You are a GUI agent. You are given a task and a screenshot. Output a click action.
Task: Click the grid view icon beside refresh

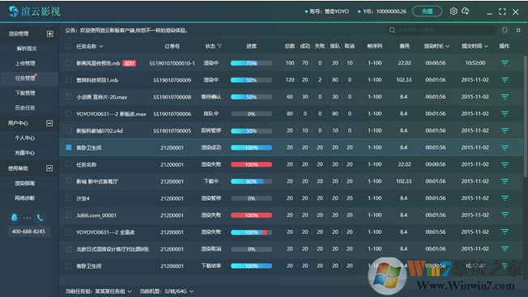tap(518, 30)
